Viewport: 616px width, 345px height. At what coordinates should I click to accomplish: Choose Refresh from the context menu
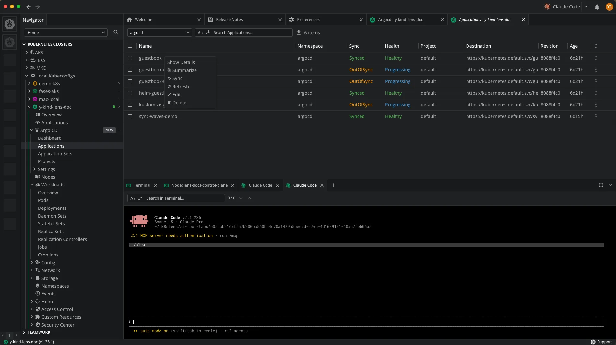(190, 87)
